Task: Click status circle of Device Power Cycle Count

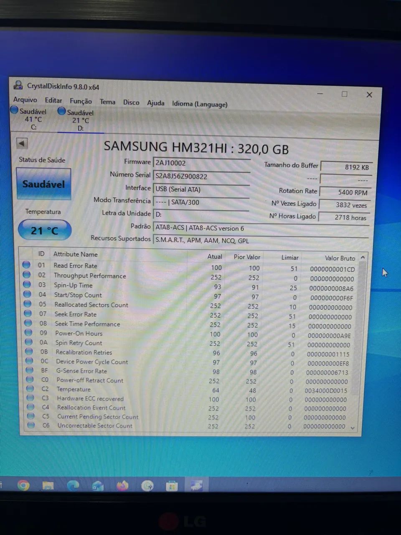Action: click(x=29, y=360)
